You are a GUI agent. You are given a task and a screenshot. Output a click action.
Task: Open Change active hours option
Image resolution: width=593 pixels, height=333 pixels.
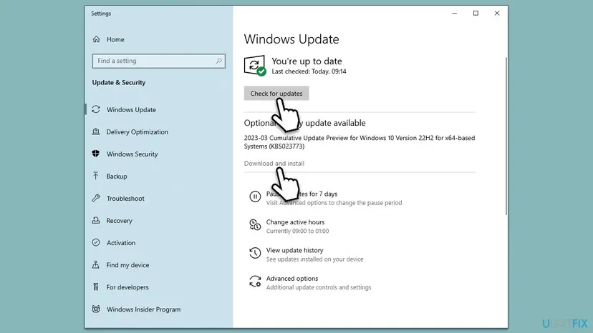coord(295,222)
